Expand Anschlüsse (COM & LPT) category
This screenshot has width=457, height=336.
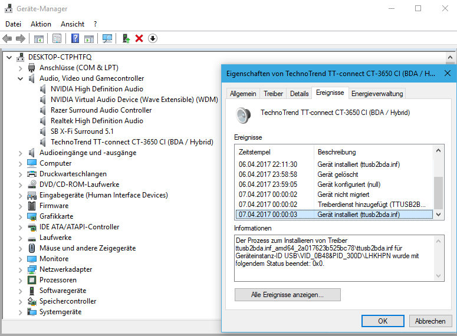21,68
